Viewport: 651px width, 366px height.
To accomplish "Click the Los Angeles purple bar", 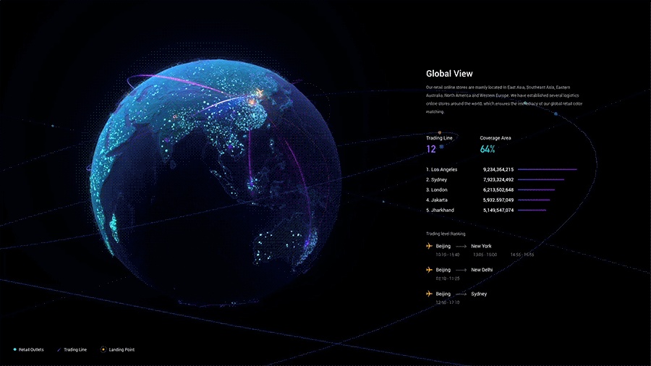I will pos(548,169).
